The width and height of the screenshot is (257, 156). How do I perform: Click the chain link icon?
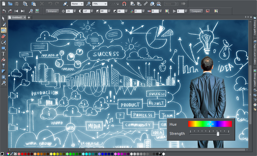point(146,4)
